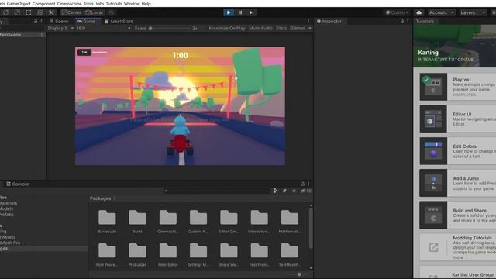Toggle hidden packages visibility count icon
Screen dimensions: 496x279
point(306,191)
